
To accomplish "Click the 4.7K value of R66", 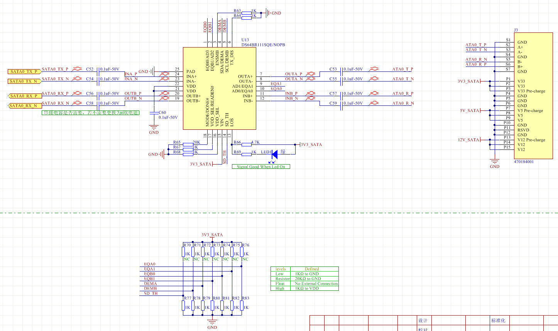I will (x=255, y=143).
